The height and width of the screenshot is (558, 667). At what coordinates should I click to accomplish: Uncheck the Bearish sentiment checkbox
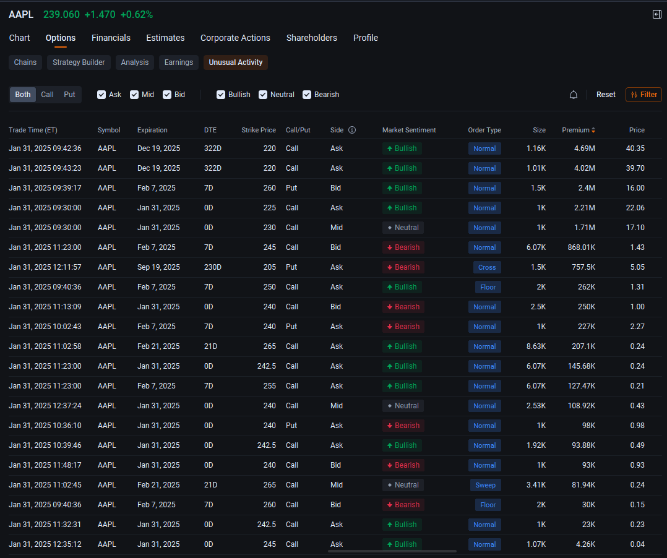307,95
